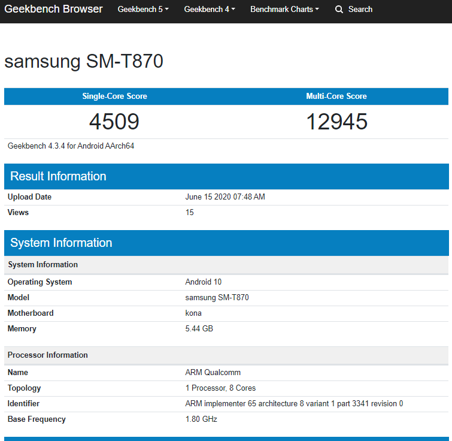Click the Topology label
This screenshot has width=452, height=441.
coord(24,388)
